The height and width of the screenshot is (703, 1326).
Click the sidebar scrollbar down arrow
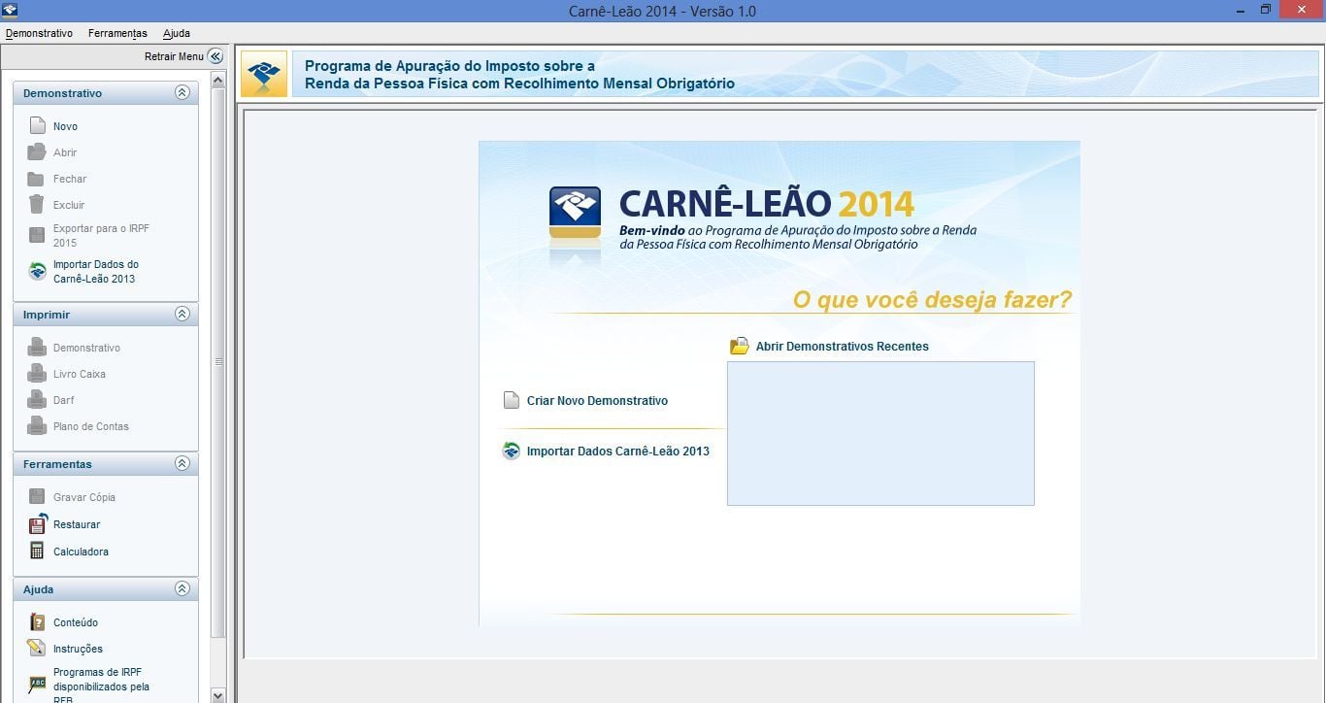coord(217,695)
